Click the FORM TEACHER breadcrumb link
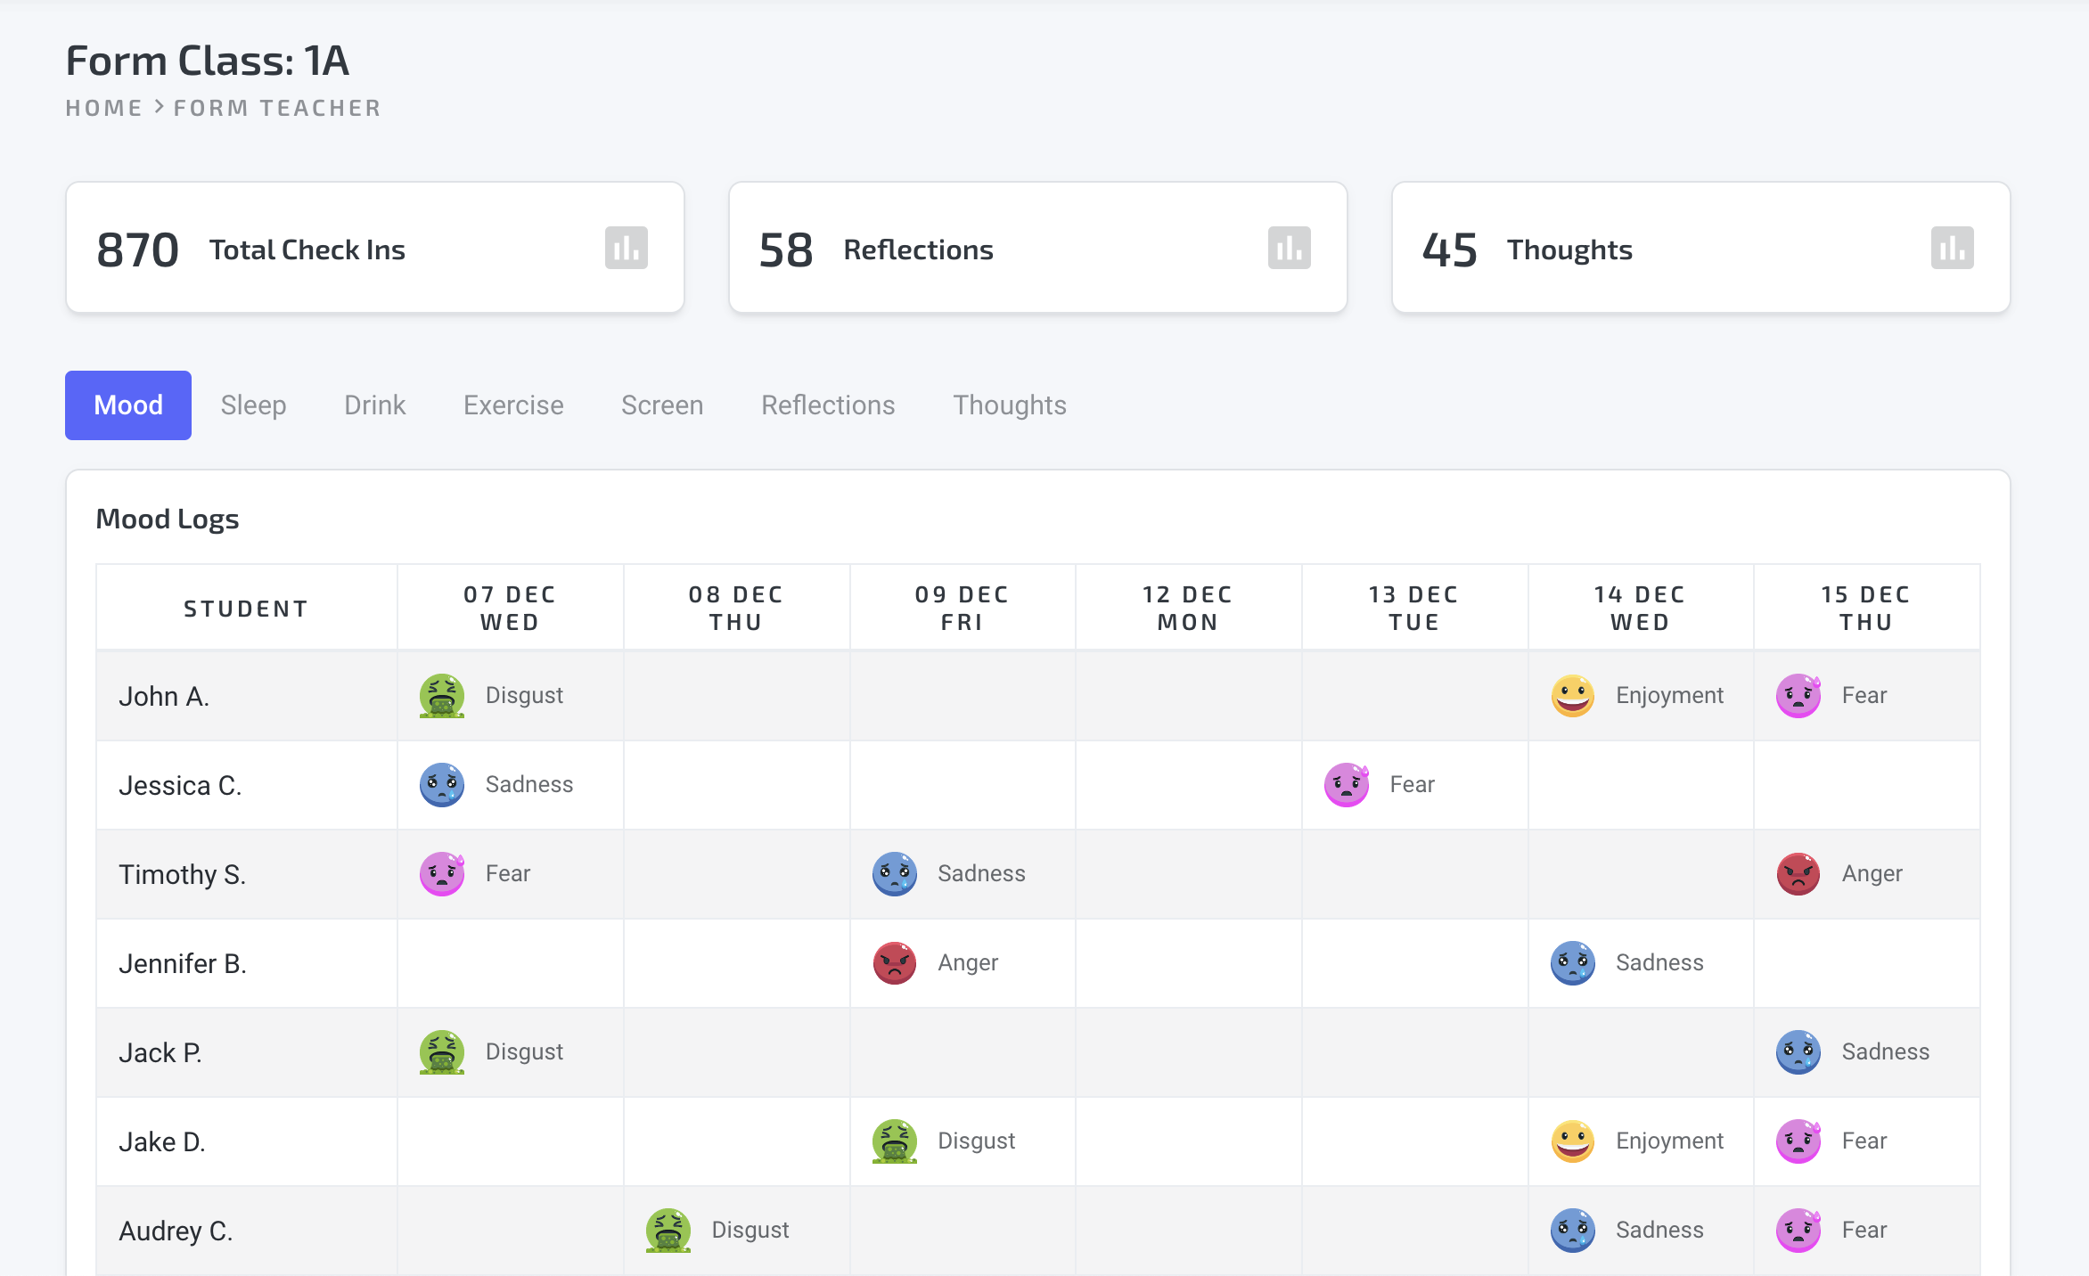2089x1276 pixels. 277,108
